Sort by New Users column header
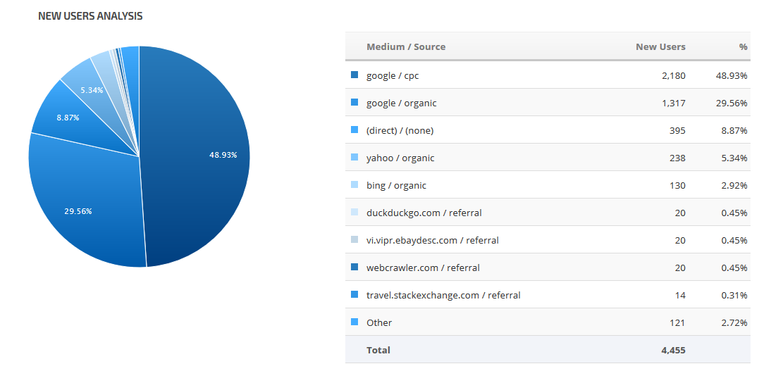This screenshot has width=759, height=371. tap(660, 47)
